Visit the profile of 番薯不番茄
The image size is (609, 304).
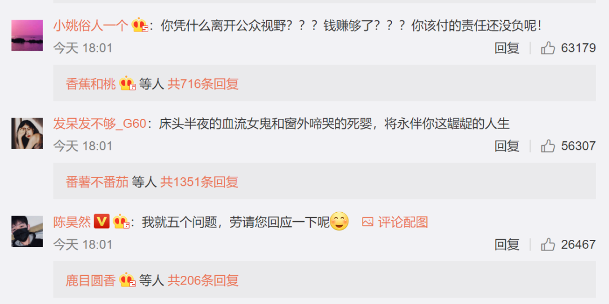[97, 182]
